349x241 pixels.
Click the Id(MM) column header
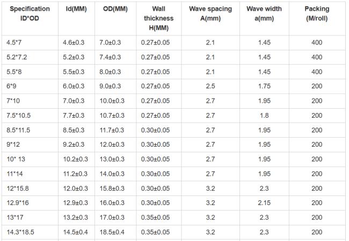point(76,9)
